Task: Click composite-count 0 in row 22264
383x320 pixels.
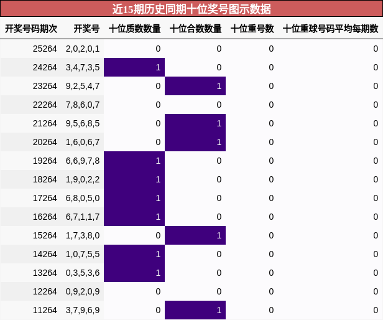Action: point(219,105)
